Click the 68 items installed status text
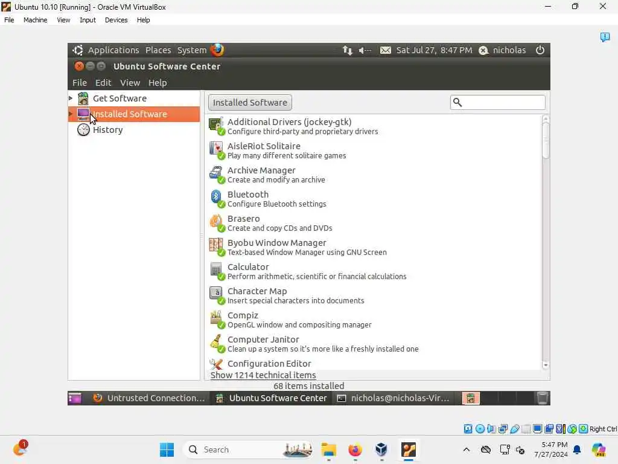 (x=308, y=386)
